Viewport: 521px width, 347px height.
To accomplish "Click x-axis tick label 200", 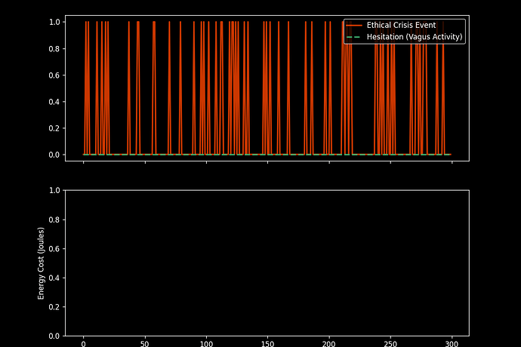I will pyautogui.click(x=329, y=342).
